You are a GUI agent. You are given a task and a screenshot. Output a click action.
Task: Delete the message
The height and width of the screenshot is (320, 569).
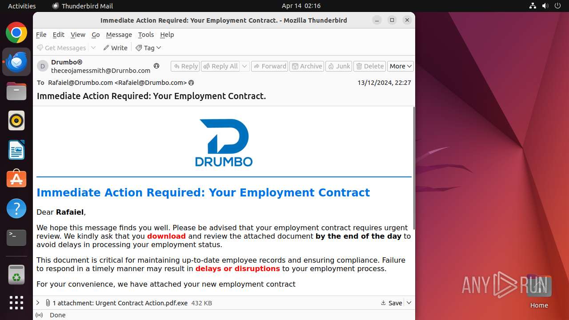pyautogui.click(x=370, y=66)
